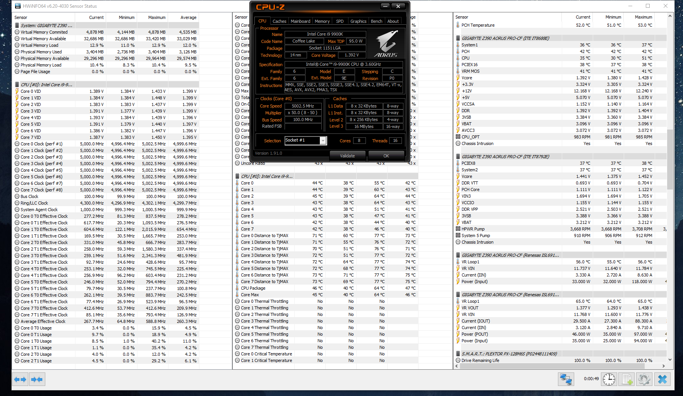Click the expand-columns arrows icon in HWiNFO toolbar
Viewport: 683px width, 396px height.
click(x=20, y=379)
